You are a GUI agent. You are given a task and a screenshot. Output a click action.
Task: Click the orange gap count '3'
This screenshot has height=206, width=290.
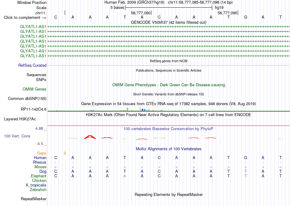(x=64, y=153)
